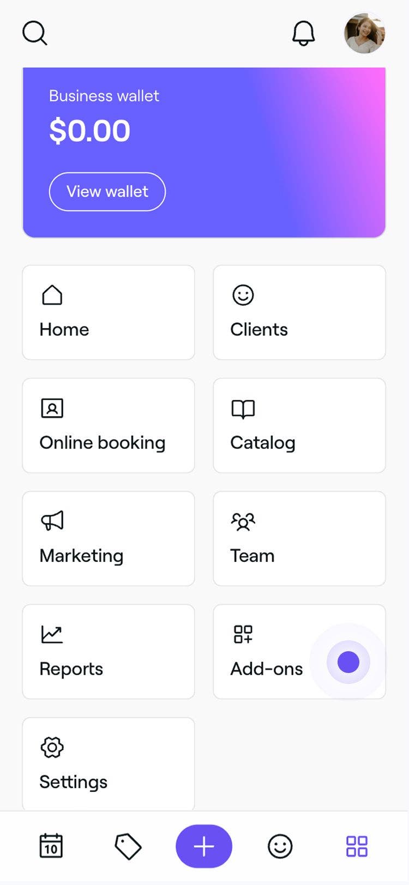The width and height of the screenshot is (409, 885).
Task: Open the Home tile
Action: 108,312
